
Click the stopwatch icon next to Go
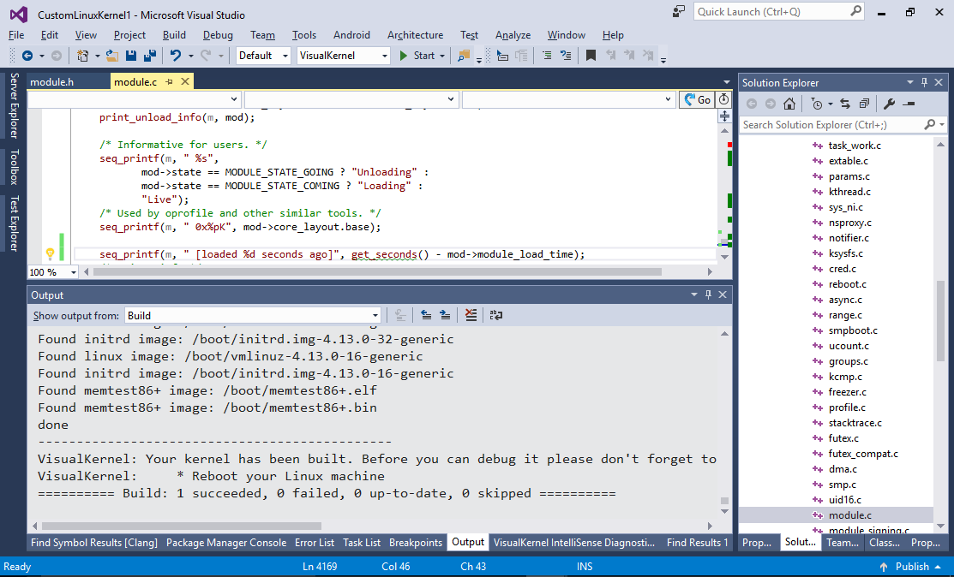723,99
